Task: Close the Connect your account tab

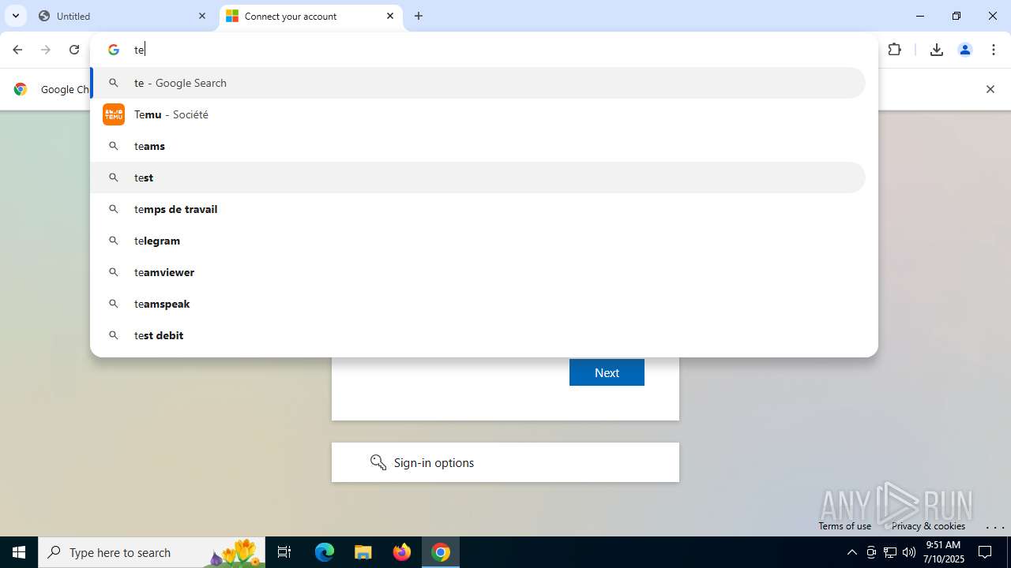Action: 390,16
